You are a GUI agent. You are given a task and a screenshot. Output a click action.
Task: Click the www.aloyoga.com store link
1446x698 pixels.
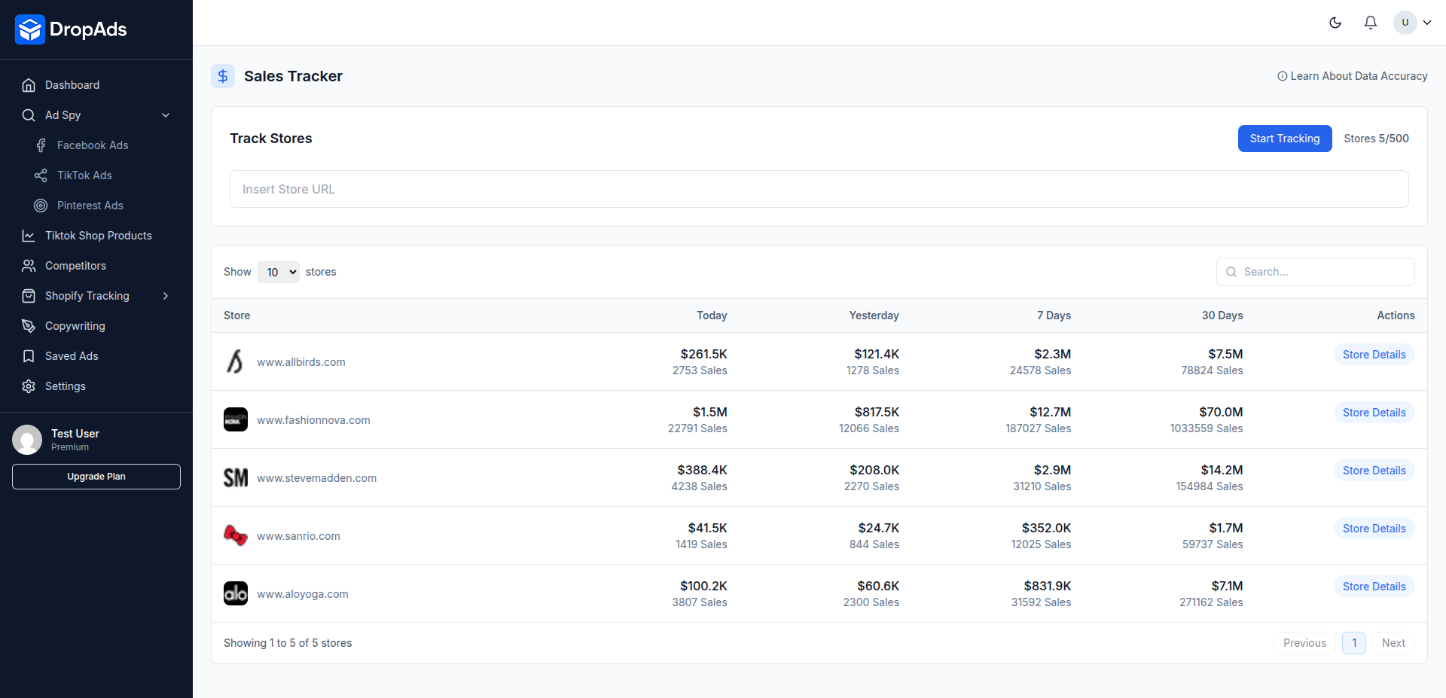(303, 594)
